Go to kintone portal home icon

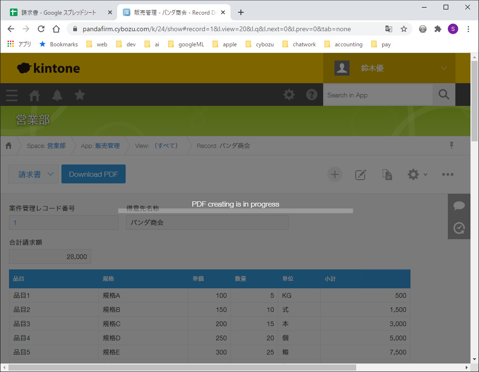[x=34, y=95]
